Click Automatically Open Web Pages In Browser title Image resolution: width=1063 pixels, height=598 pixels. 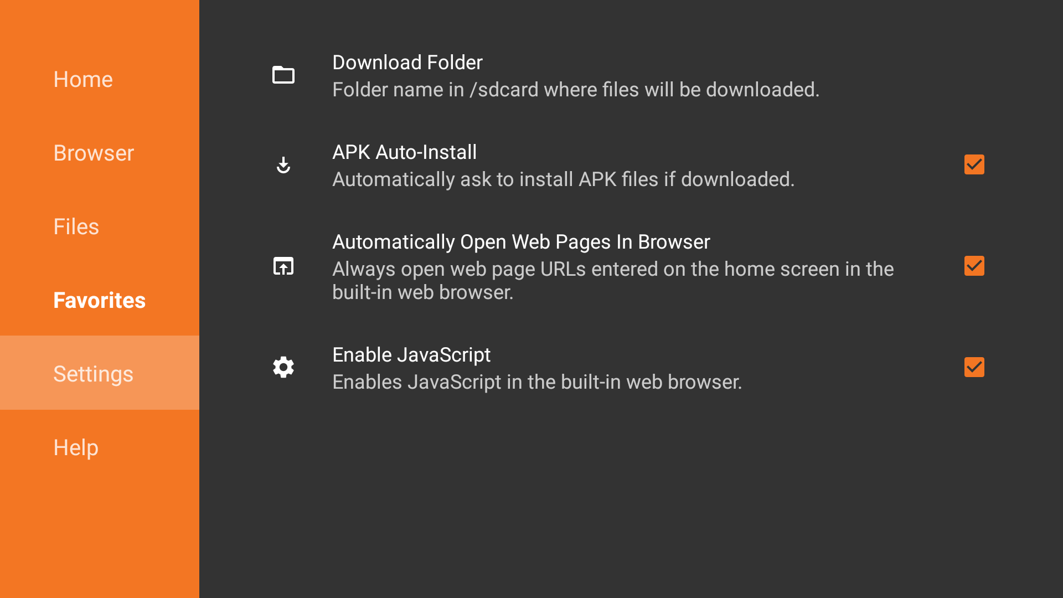click(520, 242)
